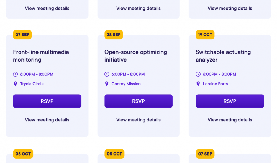277x163 pixels.
Task: Click clock icon on Front-line multimedia monitoring card
Action: click(x=15, y=74)
